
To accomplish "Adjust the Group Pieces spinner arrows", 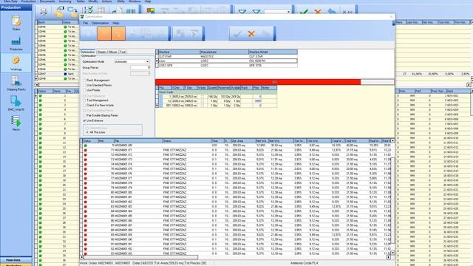I will click(149, 67).
